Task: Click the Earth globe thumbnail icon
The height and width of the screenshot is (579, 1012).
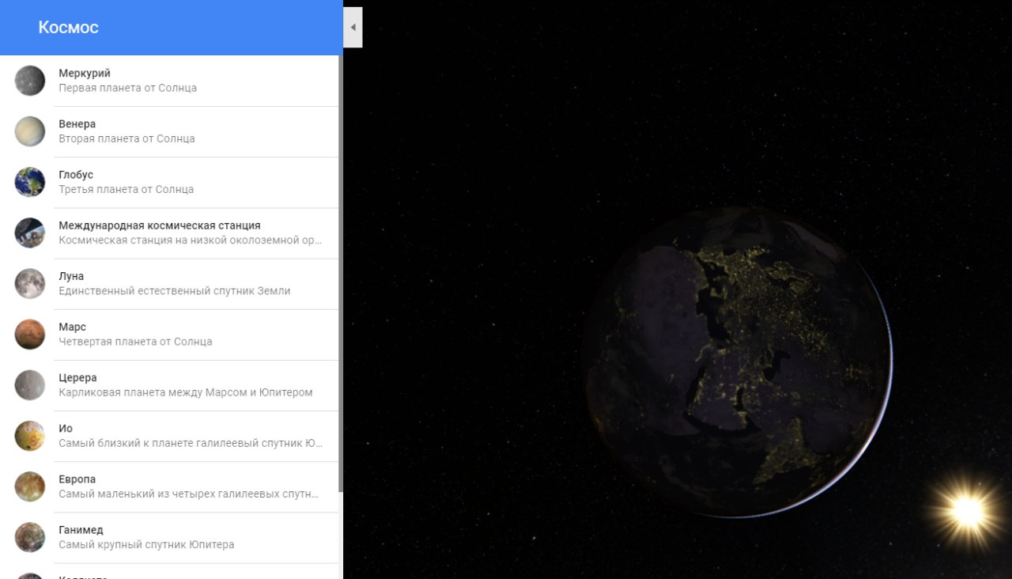Action: 30,182
